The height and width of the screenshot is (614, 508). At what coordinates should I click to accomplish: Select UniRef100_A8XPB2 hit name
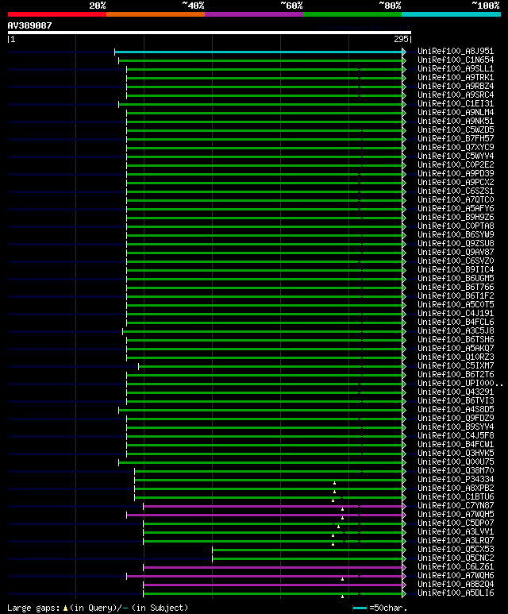(456, 488)
